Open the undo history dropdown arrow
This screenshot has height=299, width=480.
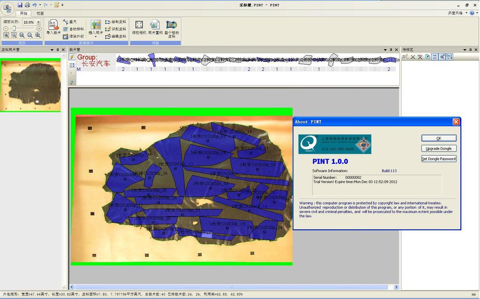tap(40, 5)
